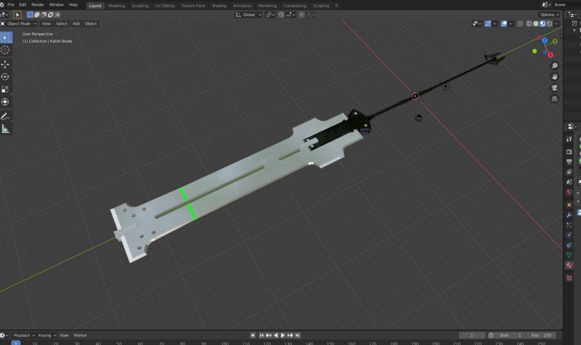Open the viewport Object menu
Image resolution: width=581 pixels, height=345 pixels.
tap(91, 24)
